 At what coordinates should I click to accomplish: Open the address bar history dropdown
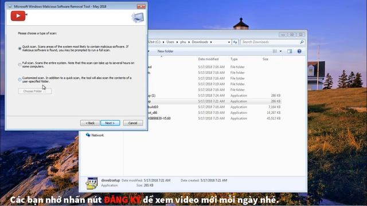(229, 42)
